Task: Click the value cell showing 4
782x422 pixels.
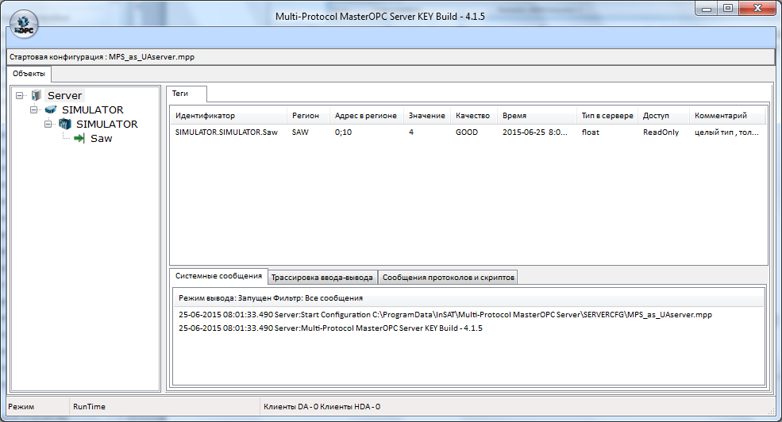Action: click(411, 132)
